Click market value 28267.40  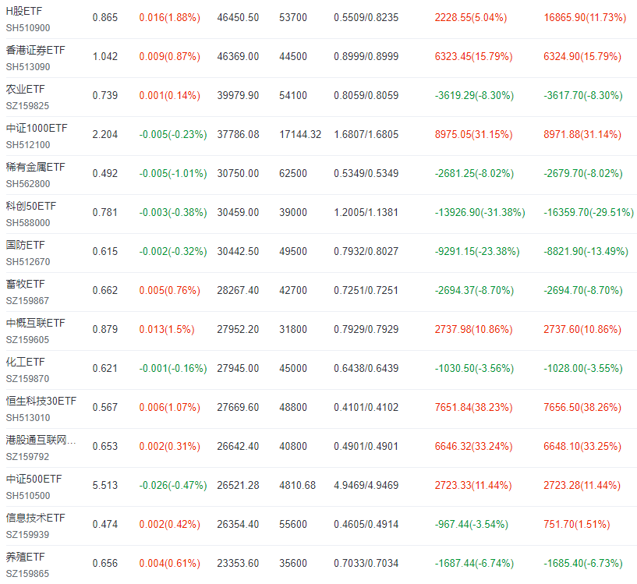pos(238,291)
